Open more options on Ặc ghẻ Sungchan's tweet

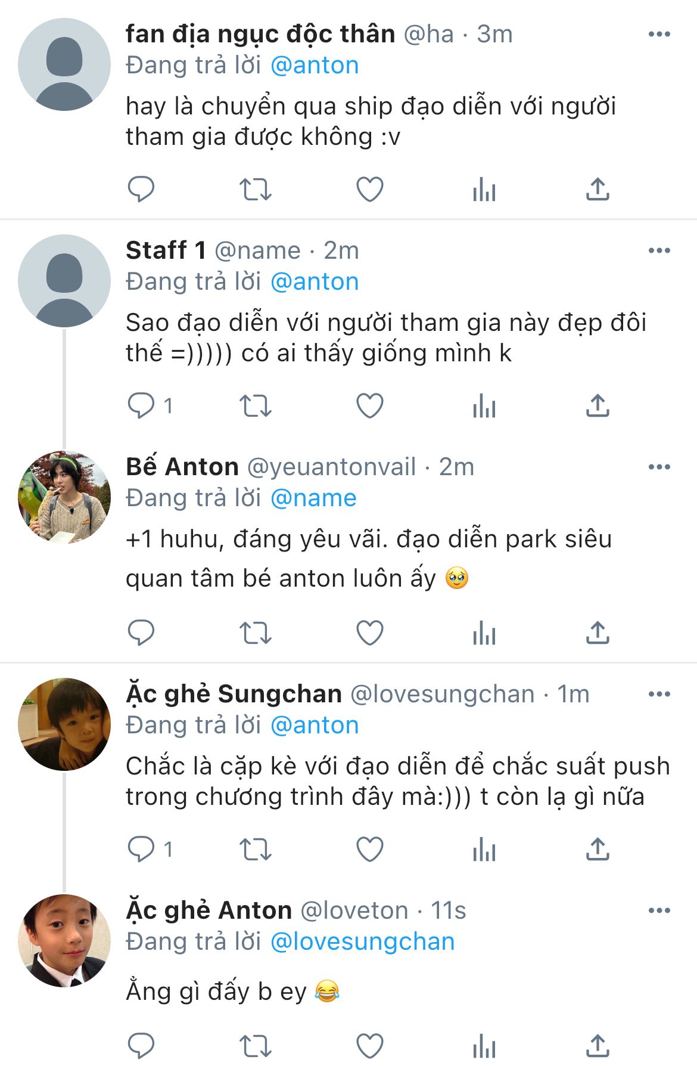pos(659,694)
